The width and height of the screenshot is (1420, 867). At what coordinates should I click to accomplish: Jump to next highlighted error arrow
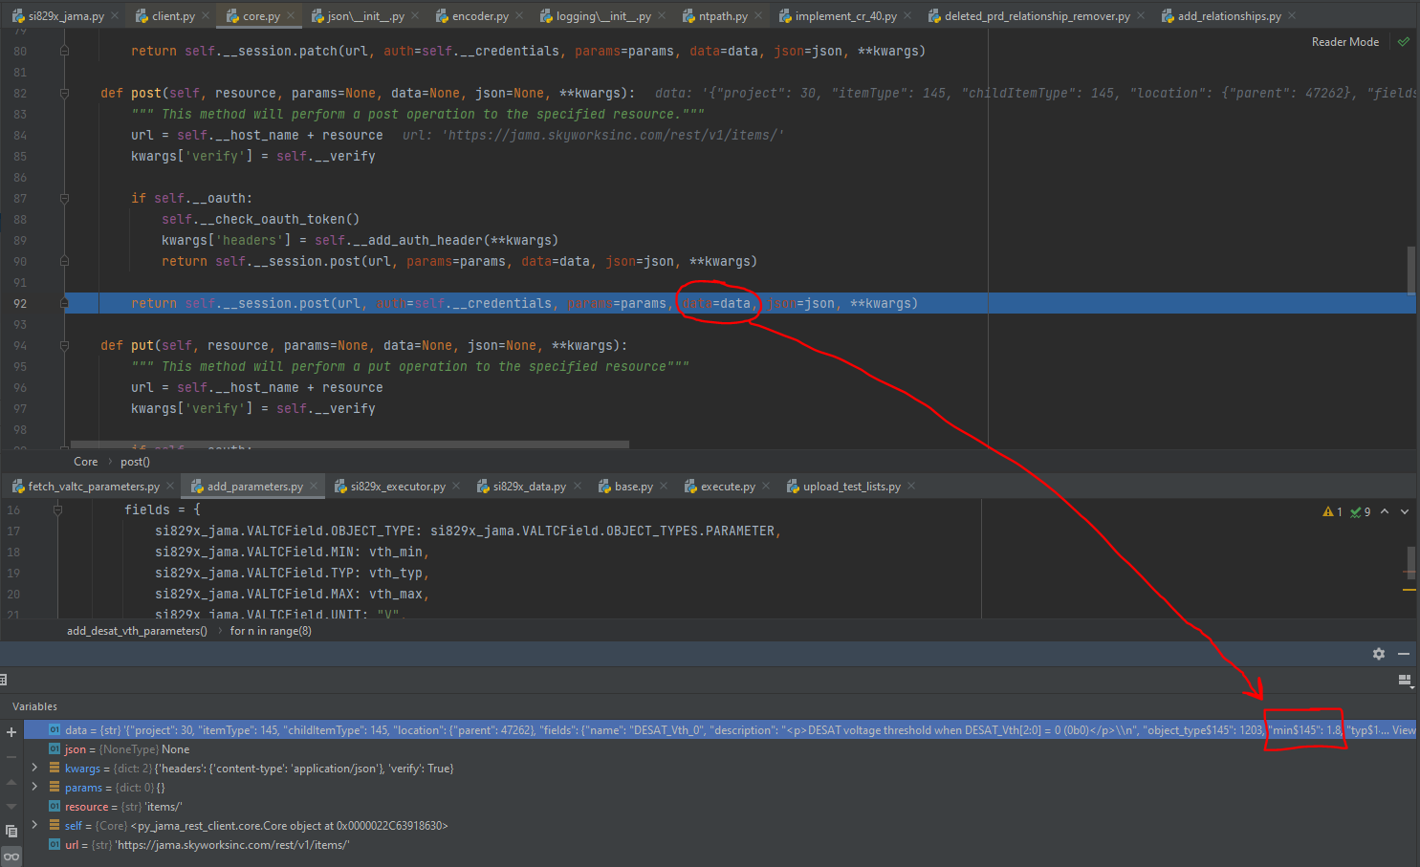point(1405,512)
